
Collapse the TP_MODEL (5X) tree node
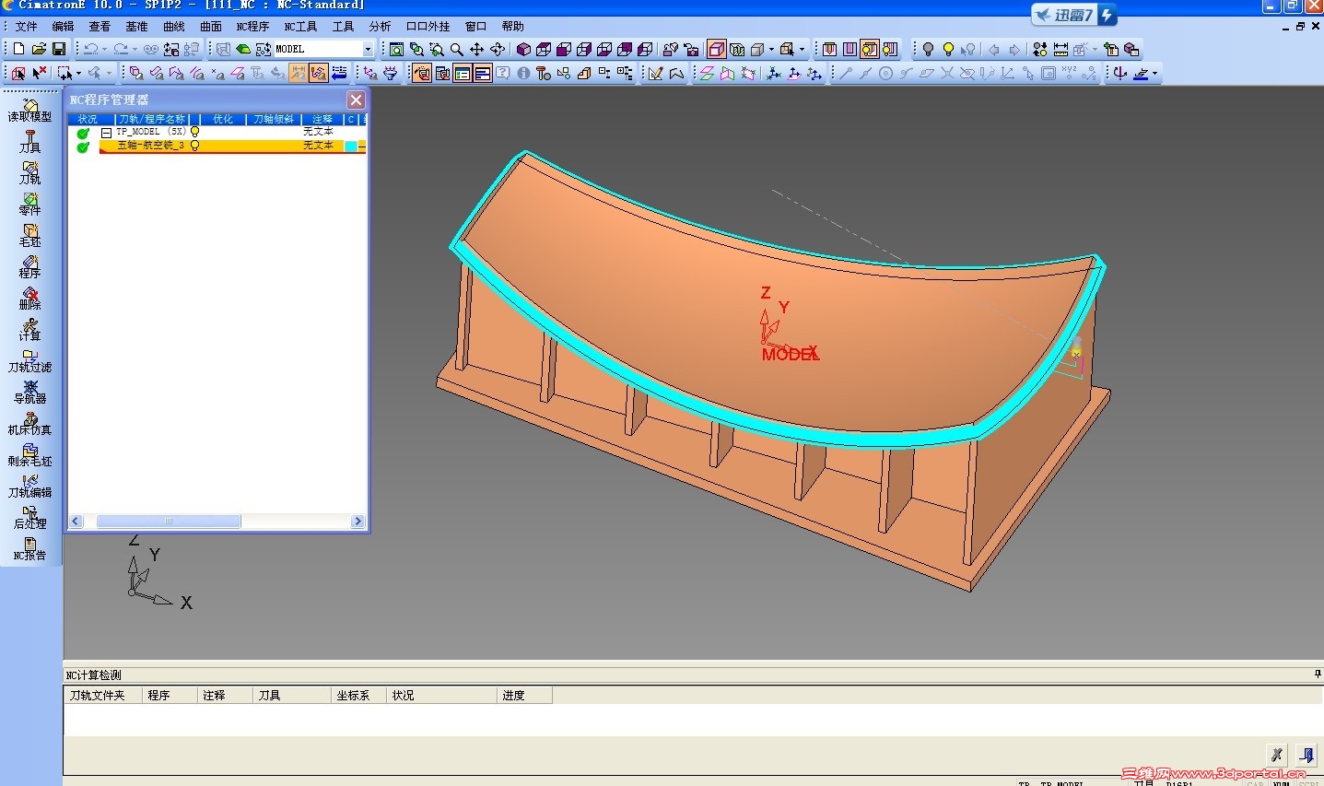106,133
